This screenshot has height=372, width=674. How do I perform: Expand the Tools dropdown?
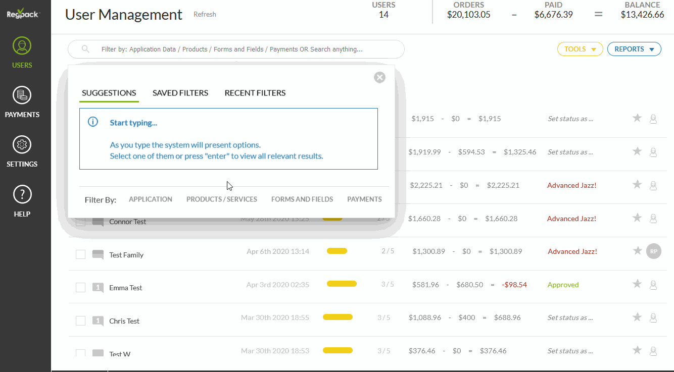coord(580,49)
